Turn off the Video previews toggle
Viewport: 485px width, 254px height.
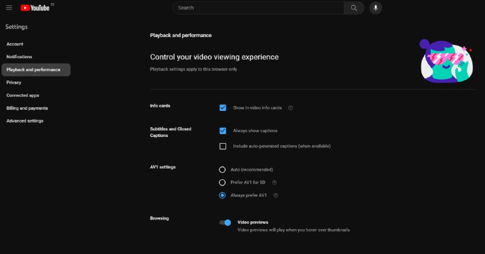click(225, 222)
